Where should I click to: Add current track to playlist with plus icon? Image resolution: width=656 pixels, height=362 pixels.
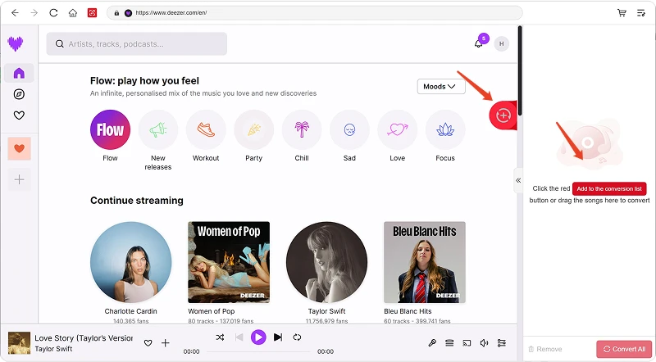pos(166,343)
